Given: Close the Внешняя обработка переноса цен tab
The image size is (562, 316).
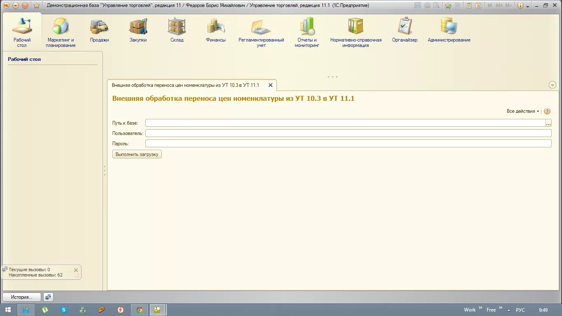Looking at the screenshot, I should point(270,85).
